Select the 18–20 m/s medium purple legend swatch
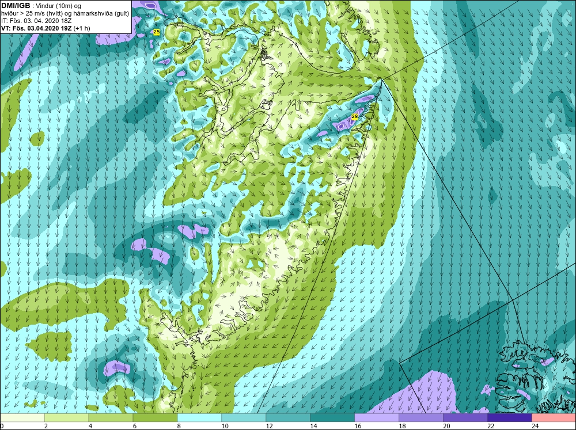 (x=421, y=418)
